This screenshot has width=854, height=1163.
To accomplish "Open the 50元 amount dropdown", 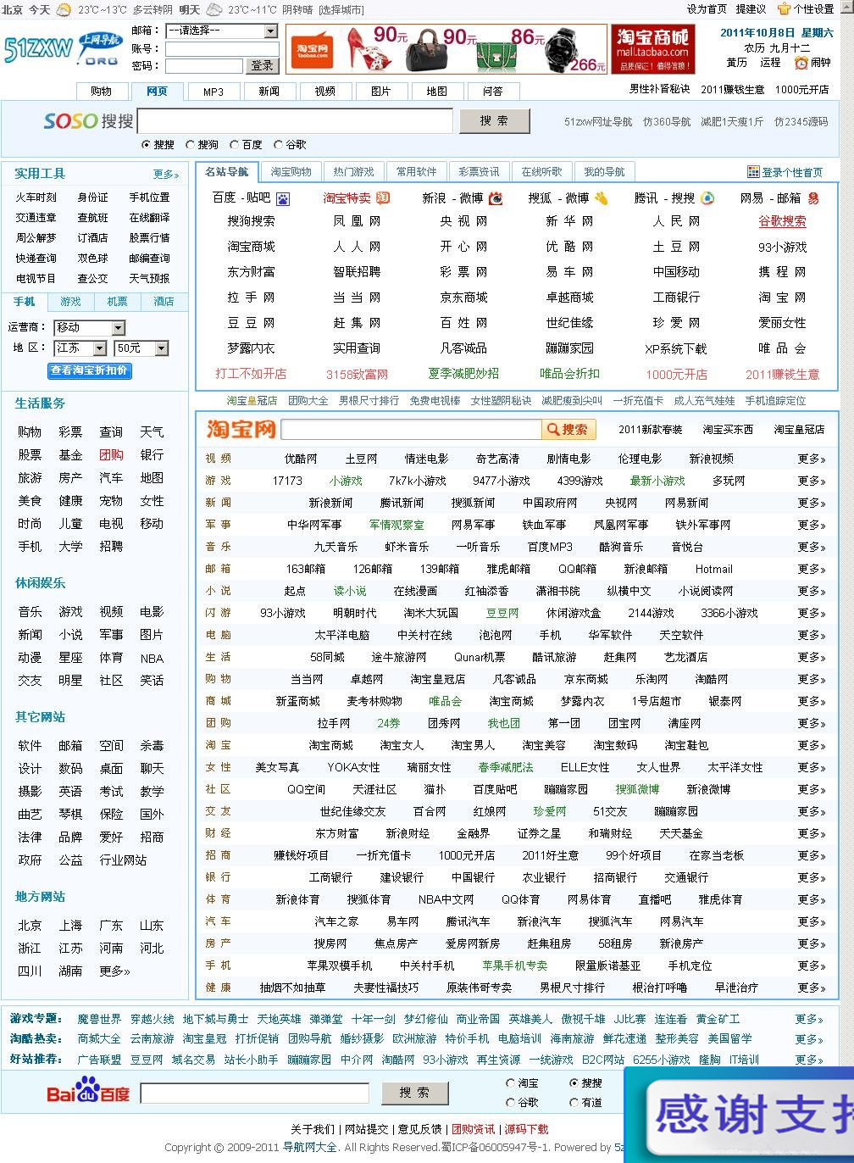I will point(141,348).
